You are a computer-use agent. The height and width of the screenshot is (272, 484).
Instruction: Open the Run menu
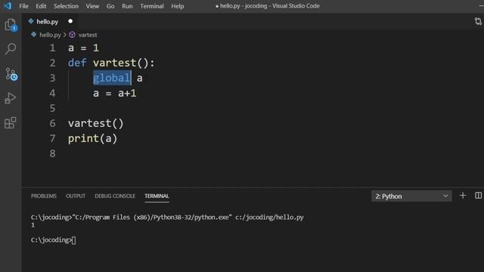[x=127, y=6]
